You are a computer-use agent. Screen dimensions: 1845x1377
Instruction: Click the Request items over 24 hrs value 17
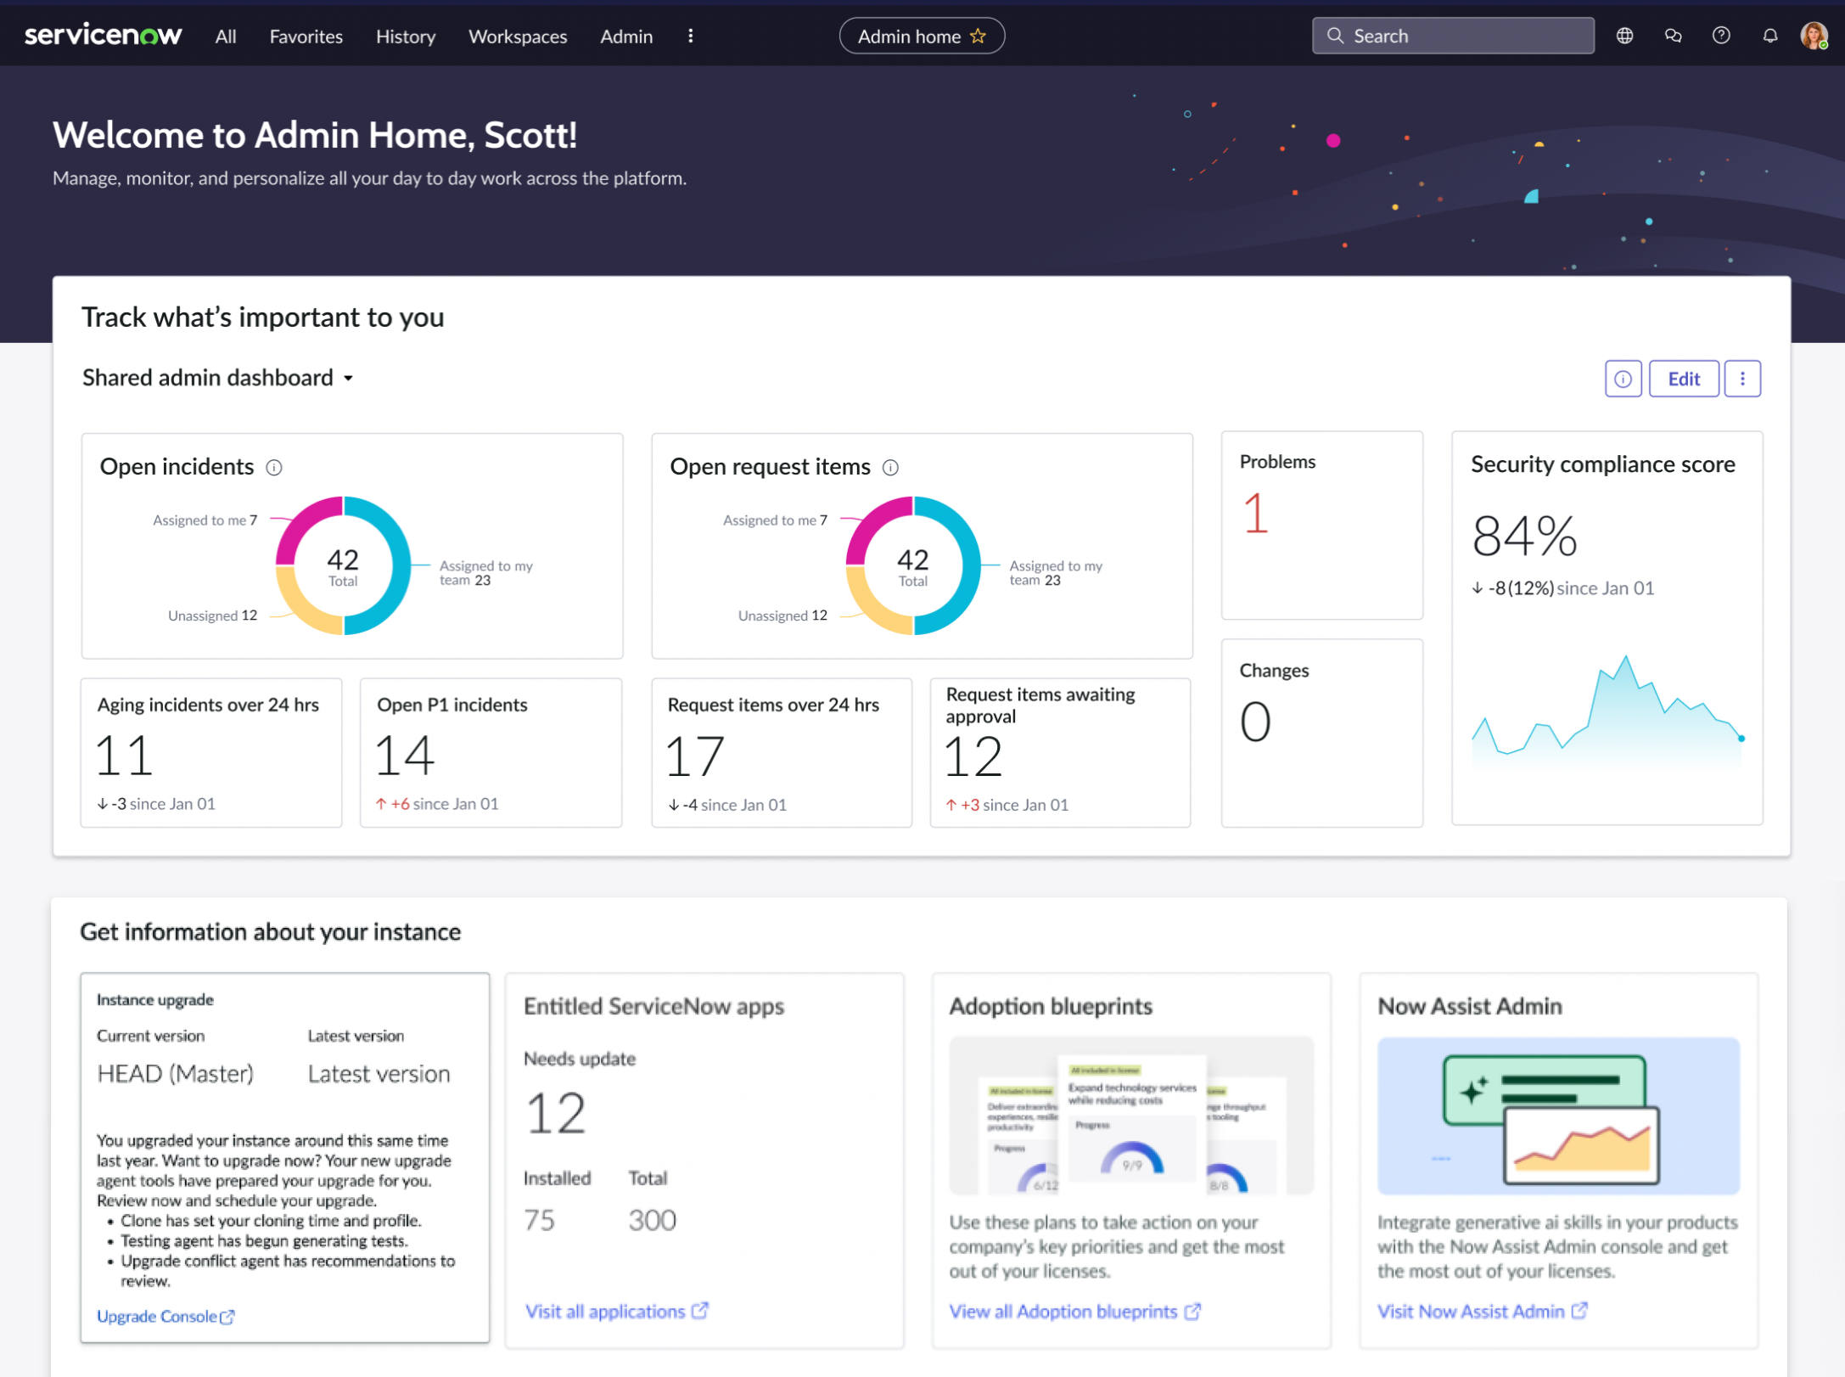[695, 756]
